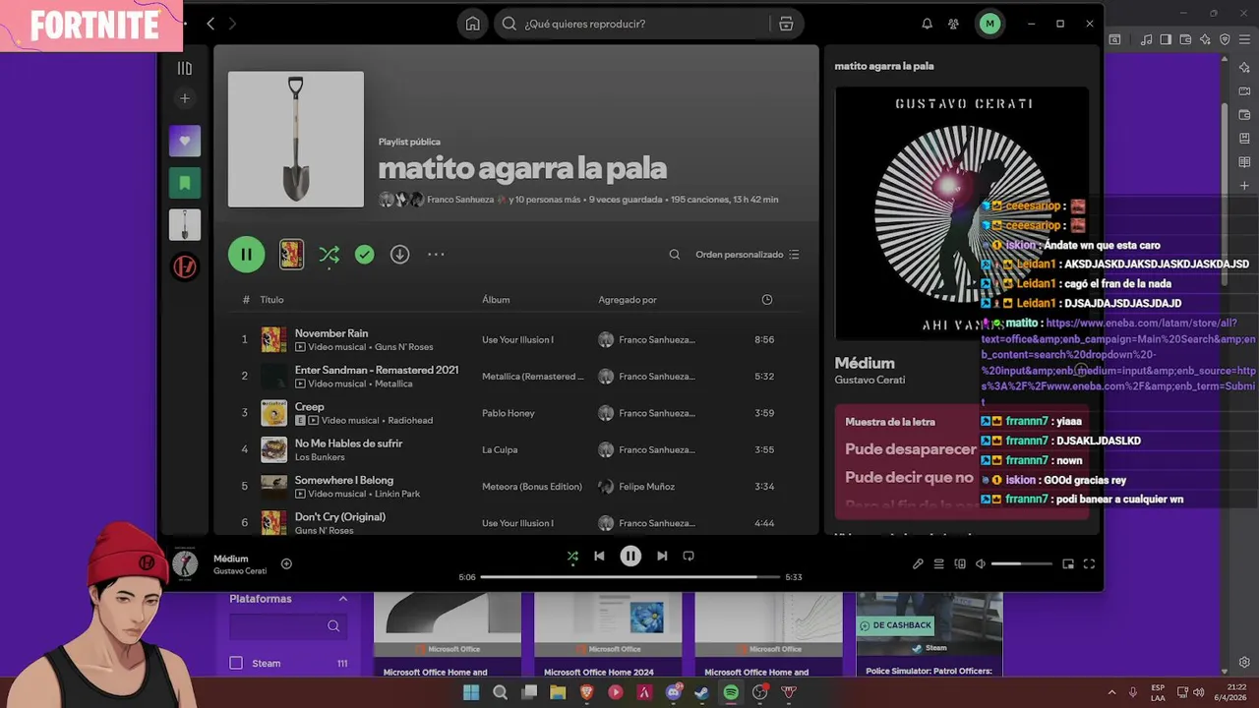Open the friend activity icon

point(953,24)
